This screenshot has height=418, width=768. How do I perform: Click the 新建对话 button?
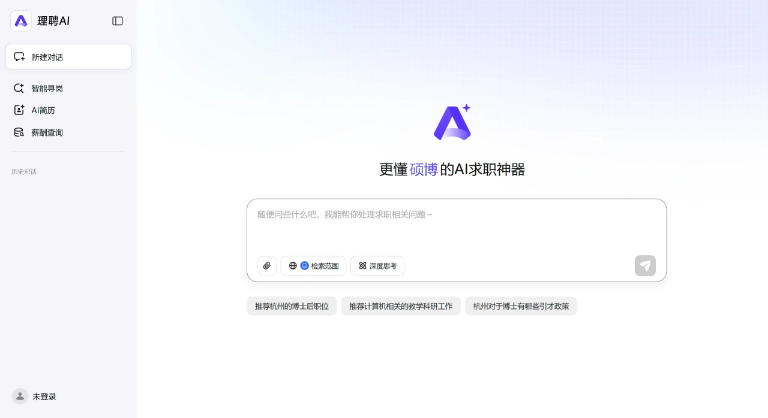[68, 56]
